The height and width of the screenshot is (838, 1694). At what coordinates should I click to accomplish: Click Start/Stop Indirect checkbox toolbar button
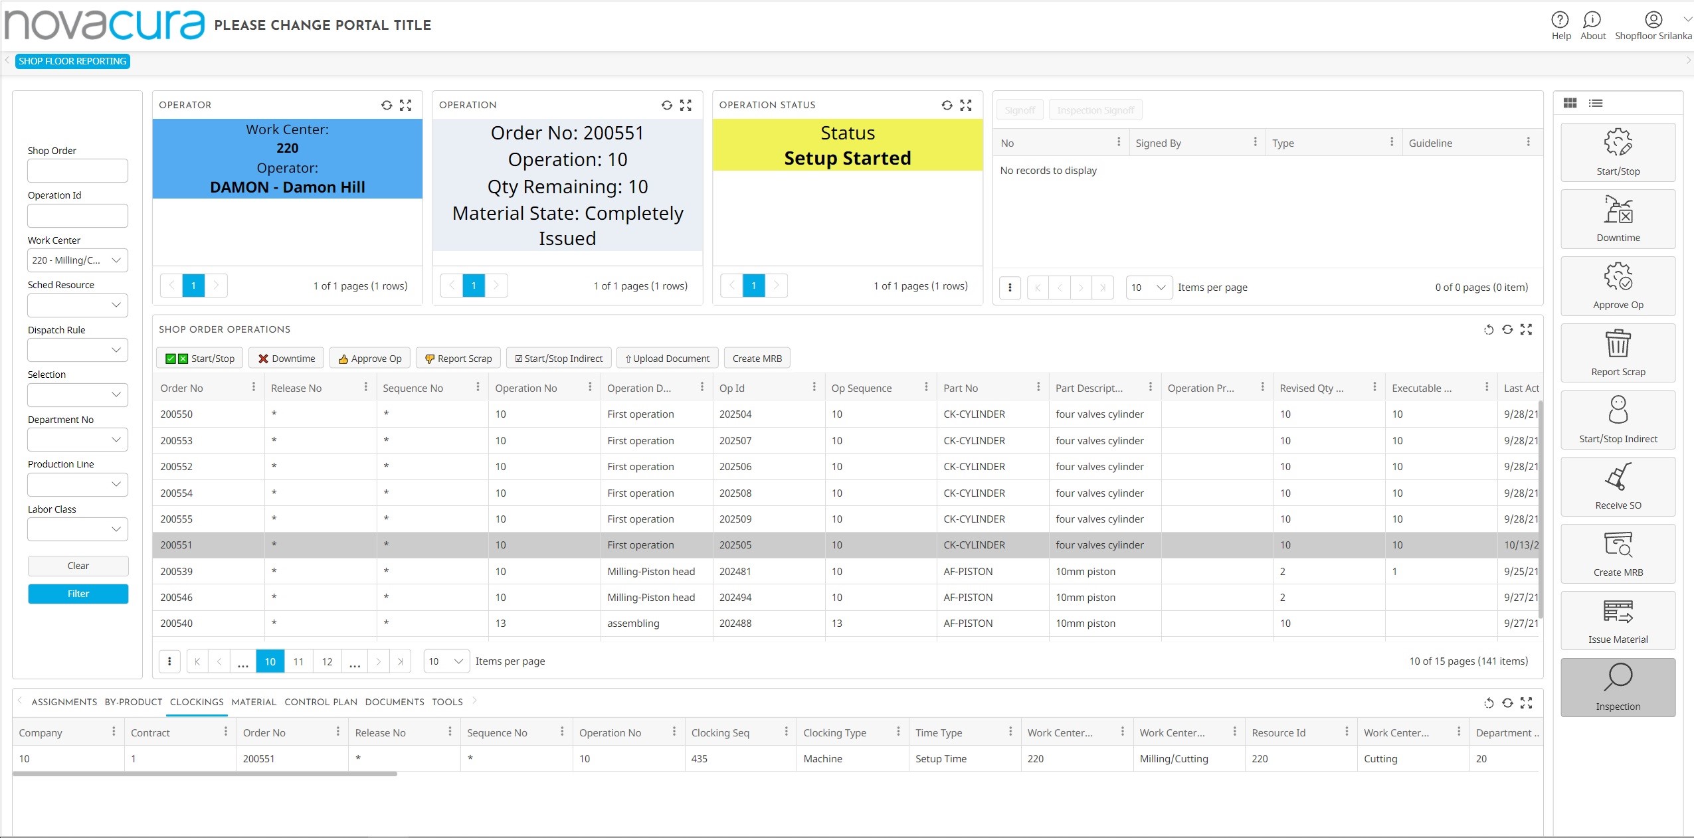pos(559,358)
